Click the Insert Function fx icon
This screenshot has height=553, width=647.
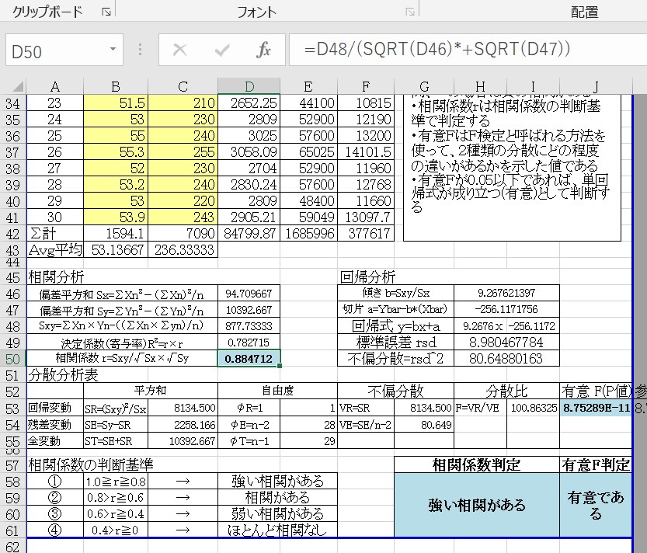263,50
